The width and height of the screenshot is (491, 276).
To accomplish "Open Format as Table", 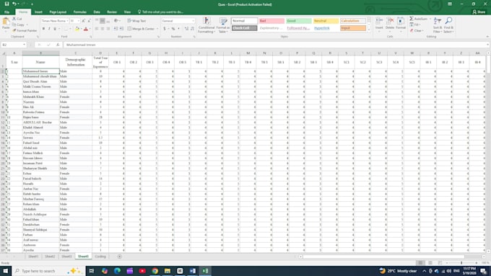I will tap(223, 25).
